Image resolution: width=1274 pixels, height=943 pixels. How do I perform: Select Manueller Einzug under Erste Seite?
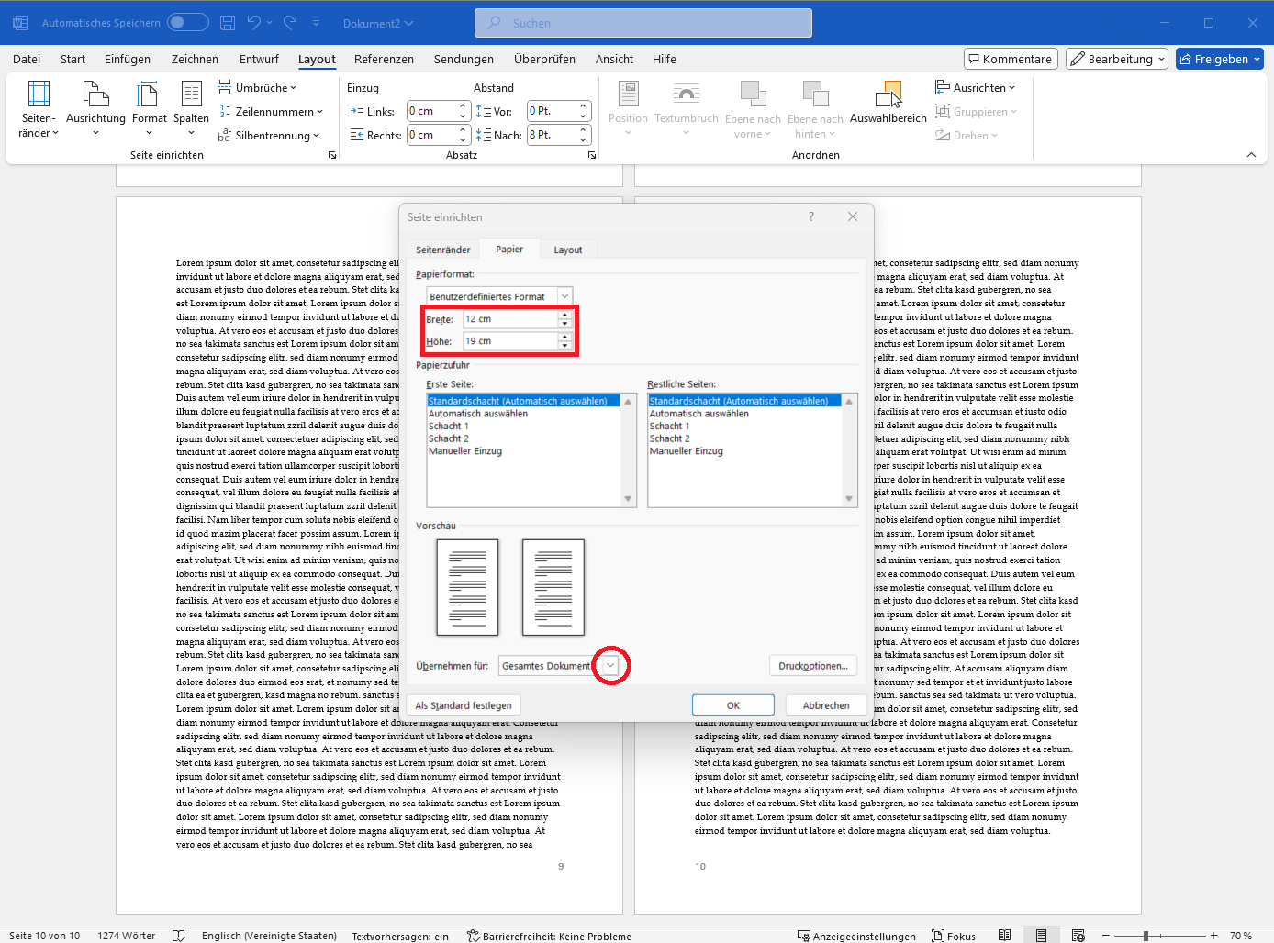465,451
